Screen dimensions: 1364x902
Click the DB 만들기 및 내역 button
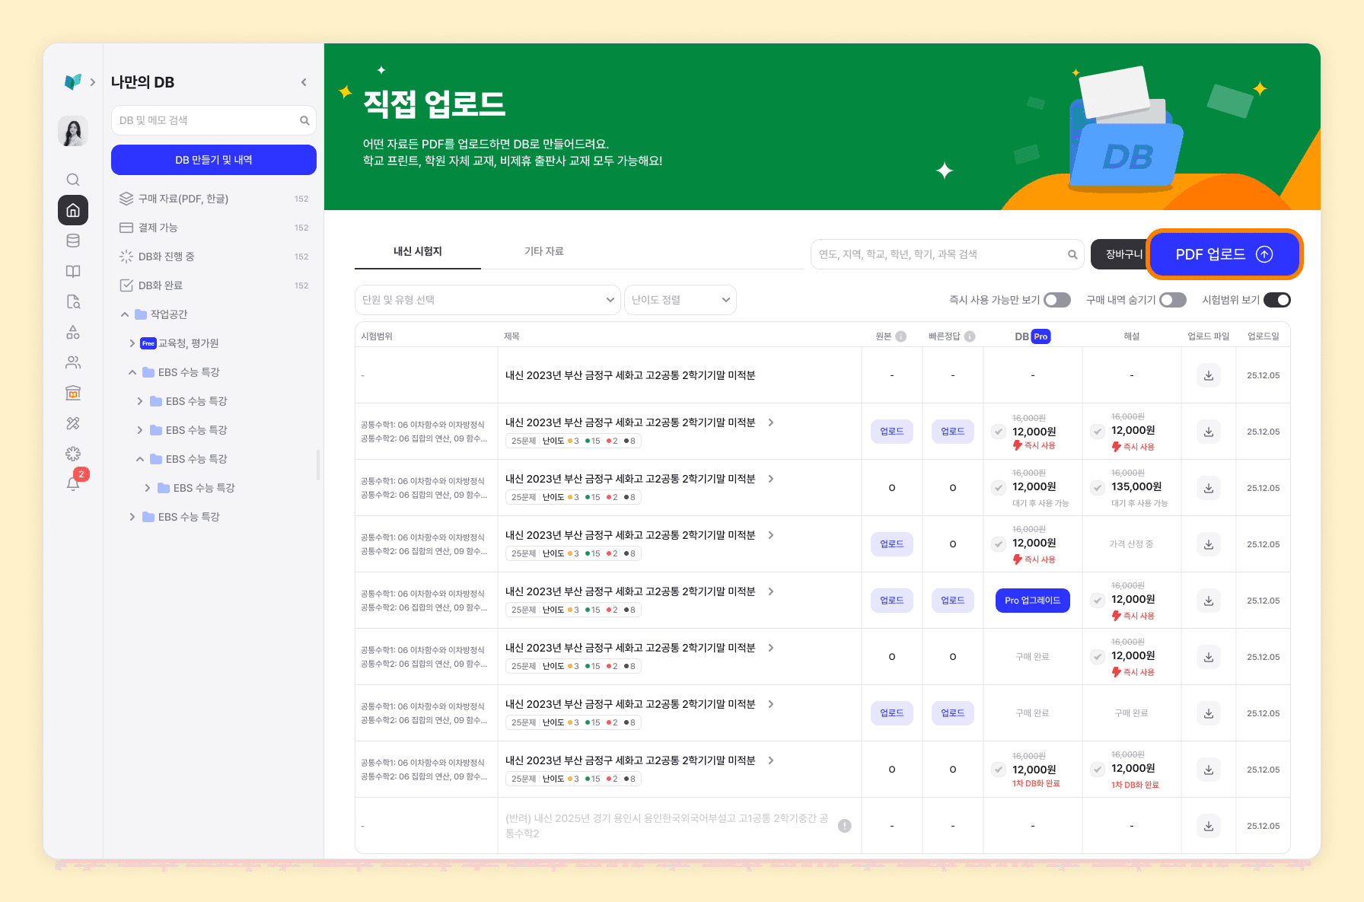tap(214, 160)
